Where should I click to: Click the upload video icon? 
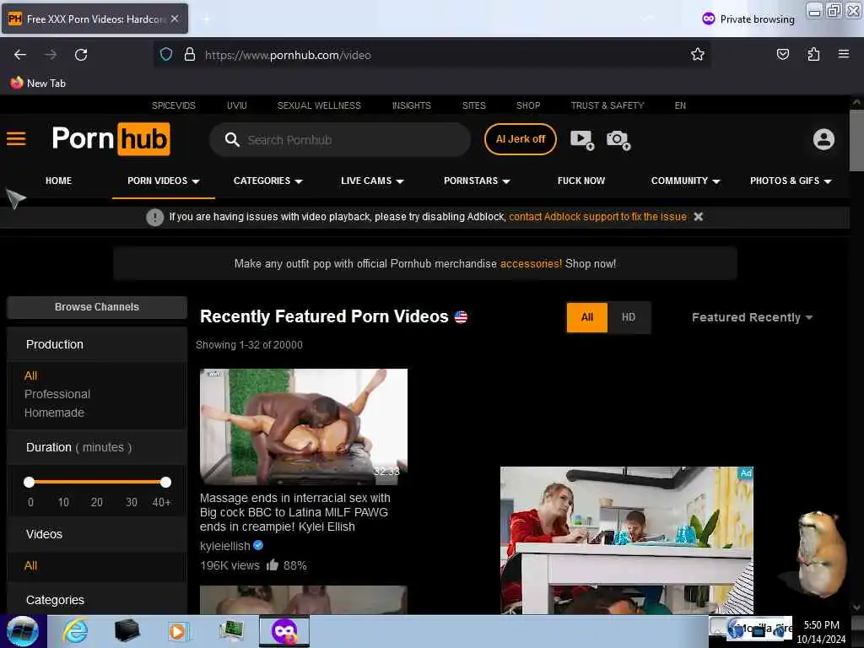click(x=582, y=140)
